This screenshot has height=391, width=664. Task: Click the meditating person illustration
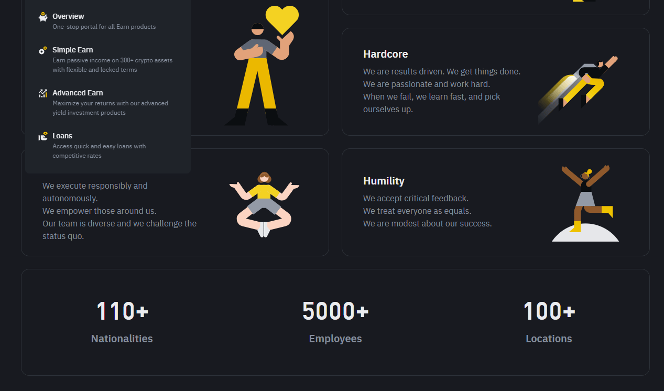264,204
